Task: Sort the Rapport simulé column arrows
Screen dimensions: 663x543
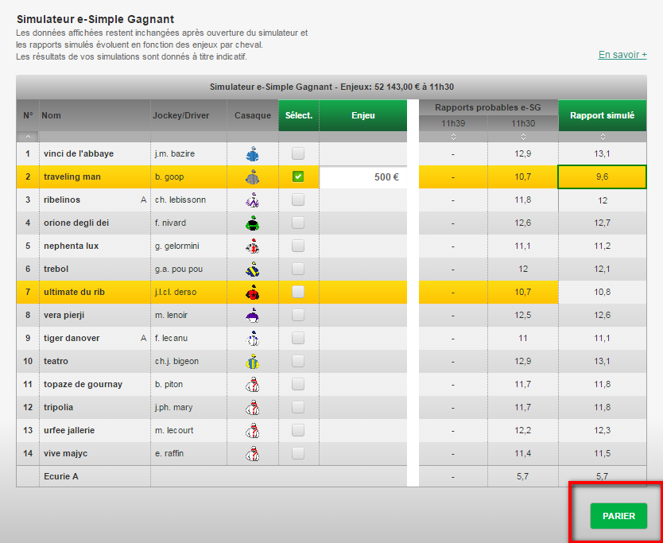Action: pyautogui.click(x=603, y=137)
